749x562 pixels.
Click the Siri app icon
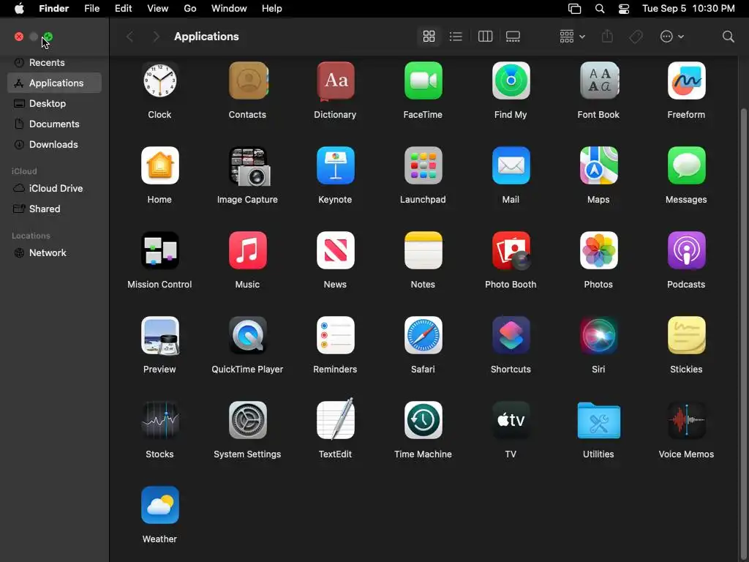click(x=598, y=335)
